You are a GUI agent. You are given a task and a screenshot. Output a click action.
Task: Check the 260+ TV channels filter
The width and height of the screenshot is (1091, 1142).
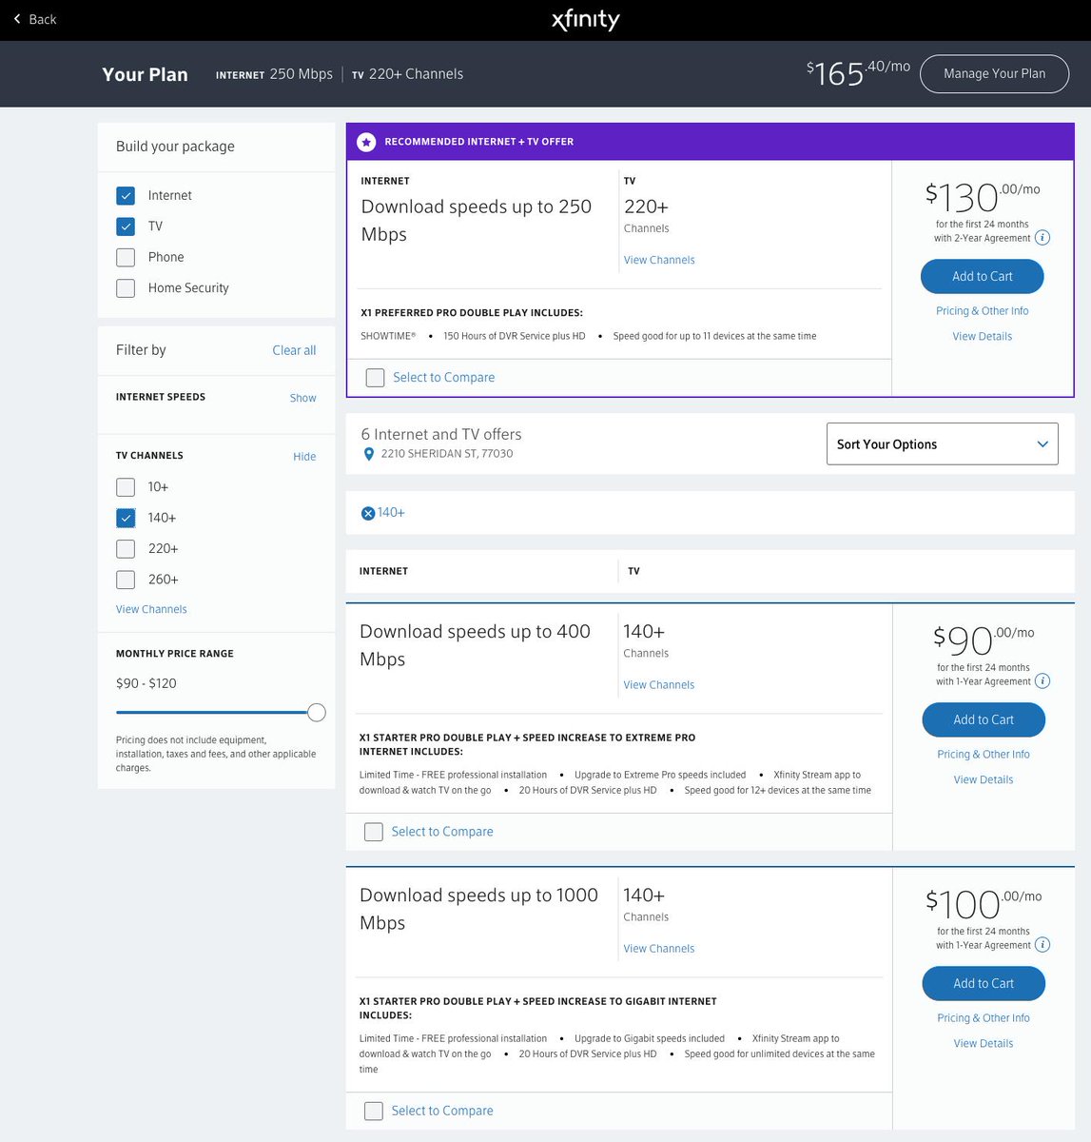pyautogui.click(x=126, y=579)
